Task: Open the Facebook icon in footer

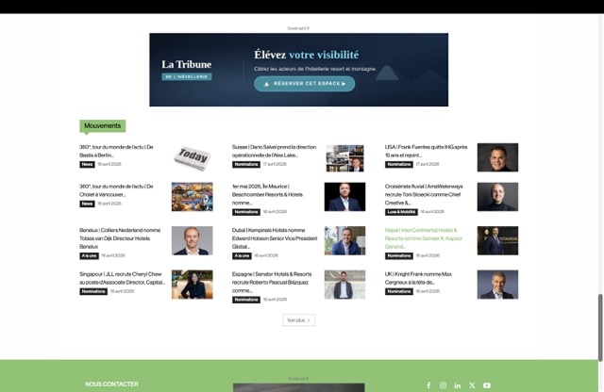Action: 428,385
